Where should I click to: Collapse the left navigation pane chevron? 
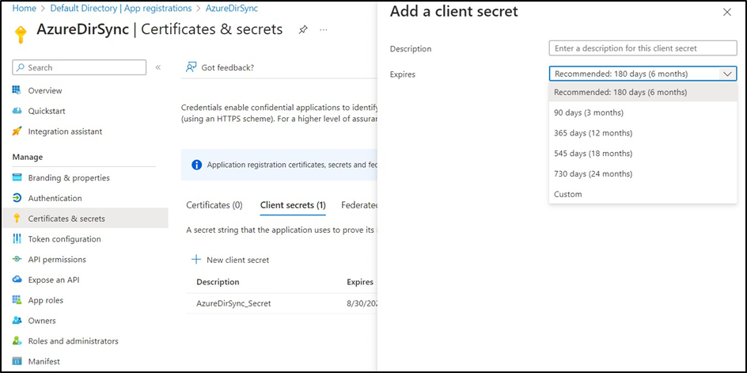click(x=157, y=68)
